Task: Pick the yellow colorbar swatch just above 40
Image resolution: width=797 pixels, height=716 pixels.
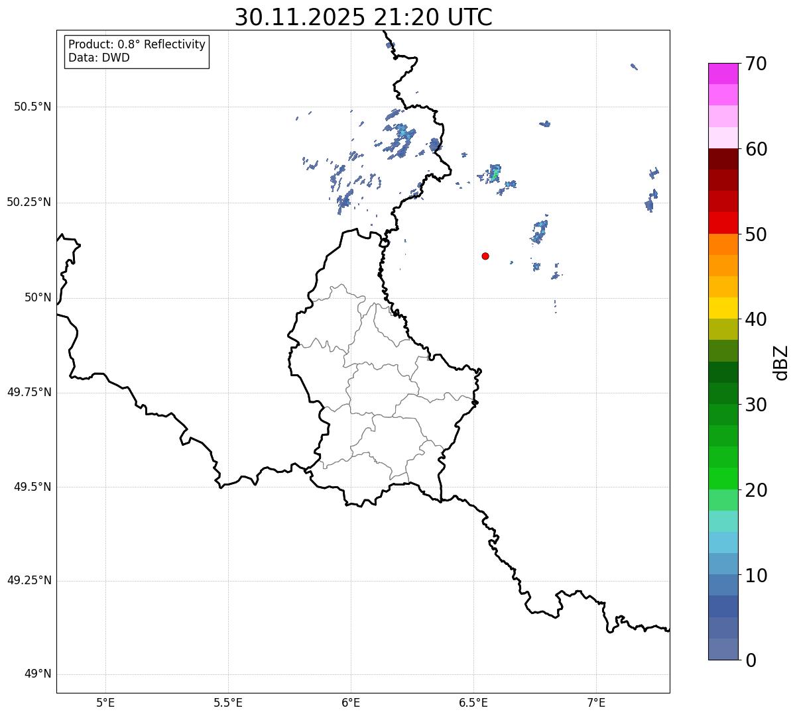Action: point(723,308)
